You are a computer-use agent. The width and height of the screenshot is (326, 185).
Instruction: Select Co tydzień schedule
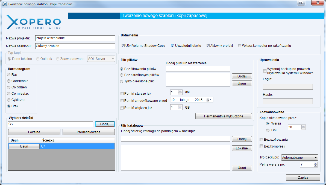coord(9,87)
